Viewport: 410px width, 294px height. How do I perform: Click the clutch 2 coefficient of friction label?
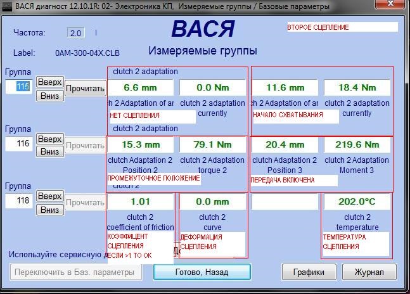[141, 222]
